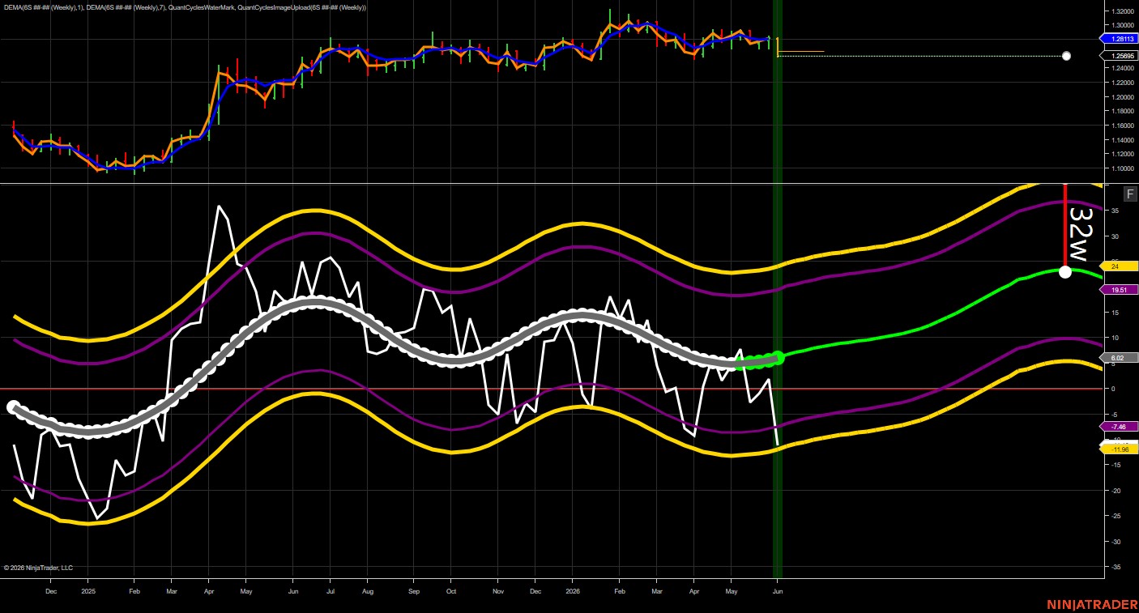Screen dimensions: 1139x613
Task: Click the green dot at the current cycle position
Action: coord(778,357)
